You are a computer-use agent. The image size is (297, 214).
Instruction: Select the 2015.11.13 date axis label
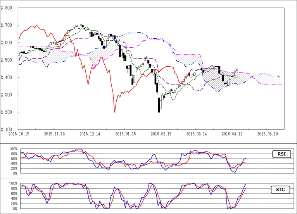pos(54,134)
